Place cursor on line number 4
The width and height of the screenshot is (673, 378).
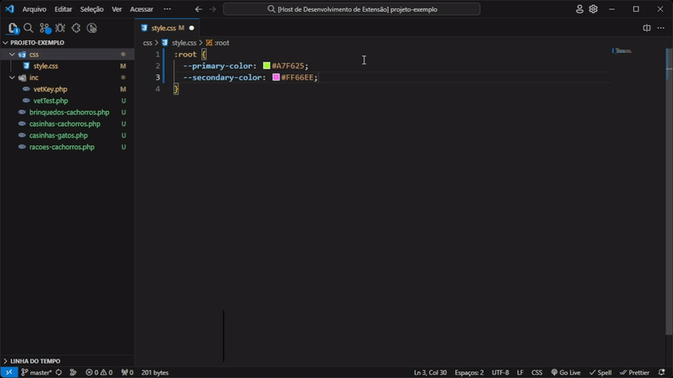coord(157,89)
